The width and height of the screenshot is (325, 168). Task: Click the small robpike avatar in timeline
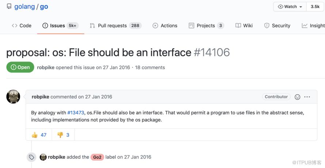pyautogui.click(x=43, y=157)
